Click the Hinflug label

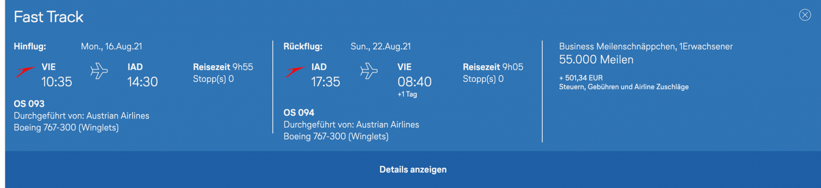30,46
